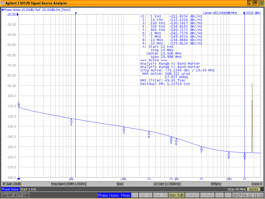
Task: Click the Svc service status icon
Action: click(x=228, y=195)
